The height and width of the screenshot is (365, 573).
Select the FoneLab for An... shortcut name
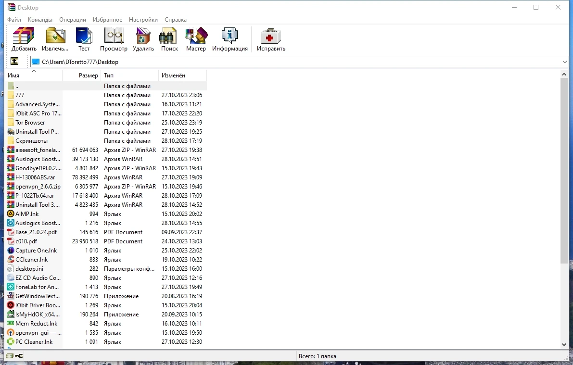(37, 287)
